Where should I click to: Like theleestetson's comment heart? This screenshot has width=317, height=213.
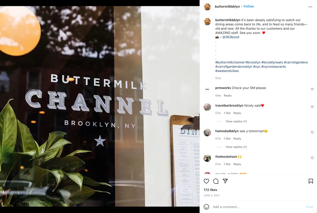click(312, 158)
